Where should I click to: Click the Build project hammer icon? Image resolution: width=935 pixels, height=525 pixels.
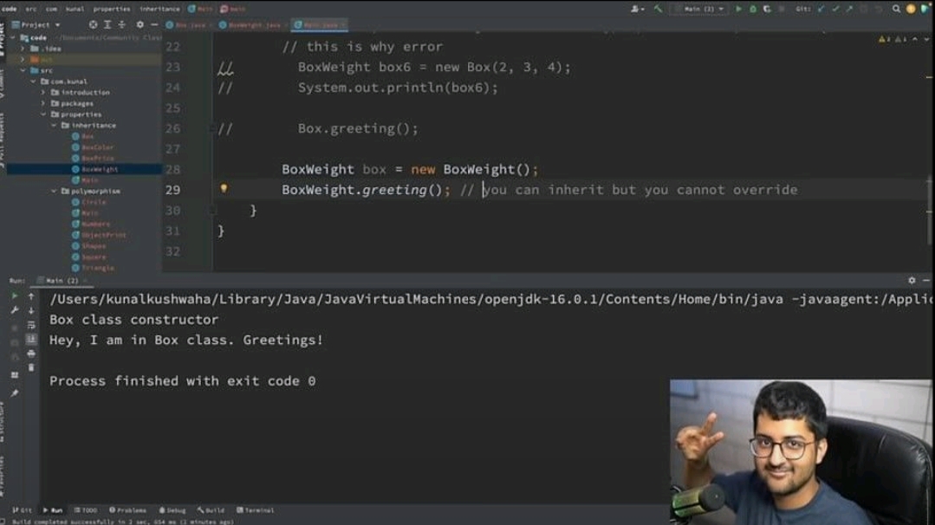click(x=659, y=9)
